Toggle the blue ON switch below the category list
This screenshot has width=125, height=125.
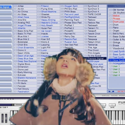click(111, 91)
